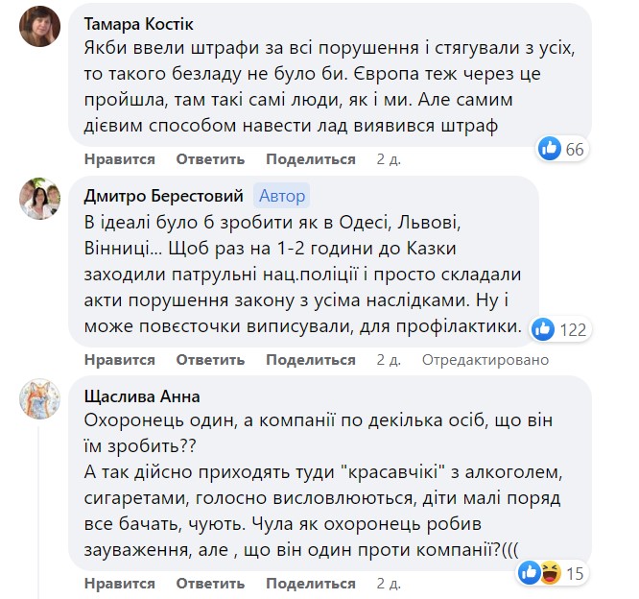Open Дмитро Берестовий's profile name link
Viewport: 639px width, 599px height.
[164, 196]
